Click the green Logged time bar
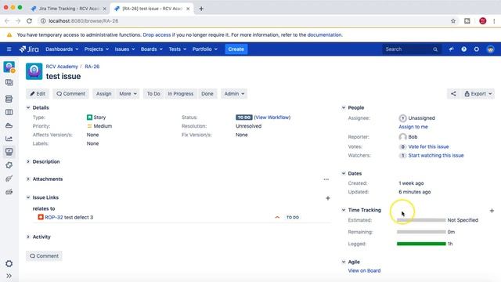This screenshot has height=282, width=501. click(x=421, y=244)
